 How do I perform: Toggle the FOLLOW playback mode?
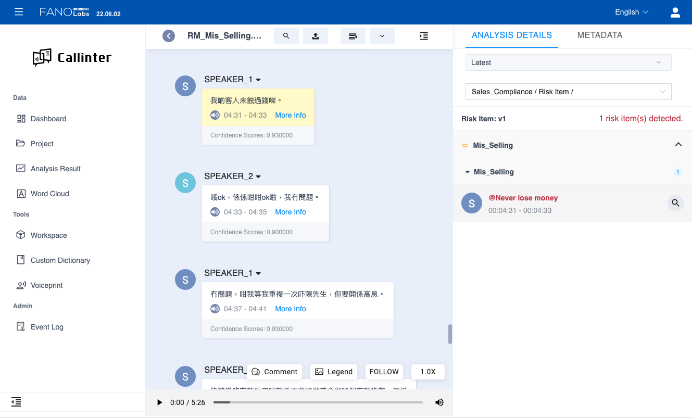[384, 372]
